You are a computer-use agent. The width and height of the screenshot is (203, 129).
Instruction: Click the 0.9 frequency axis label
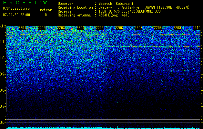point(3,74)
